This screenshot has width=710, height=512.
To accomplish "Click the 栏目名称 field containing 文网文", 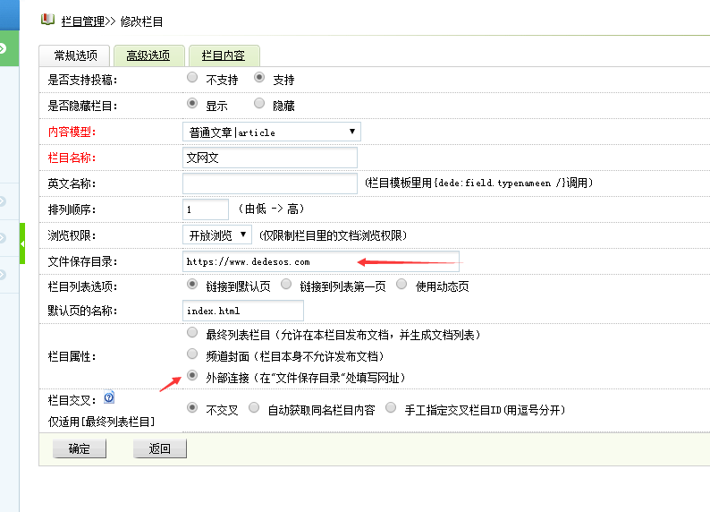I will (x=270, y=158).
